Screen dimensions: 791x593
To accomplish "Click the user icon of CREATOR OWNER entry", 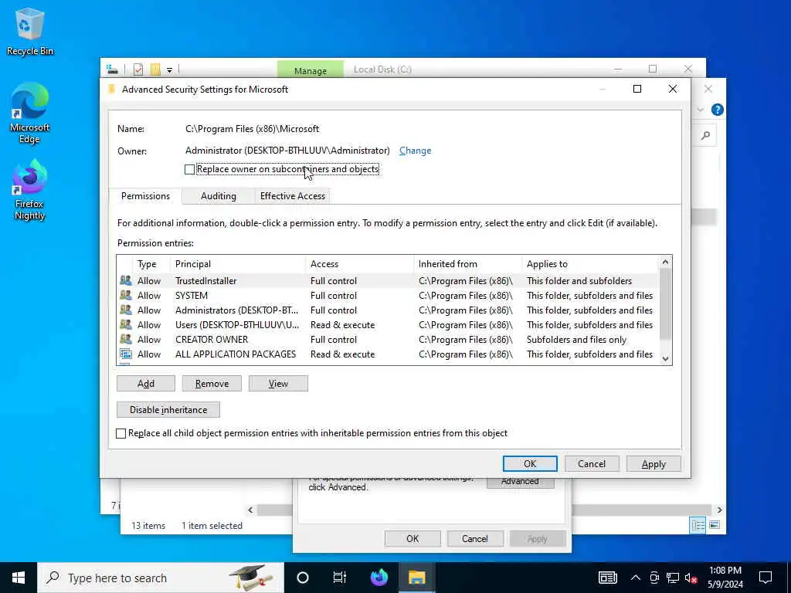I will click(126, 339).
